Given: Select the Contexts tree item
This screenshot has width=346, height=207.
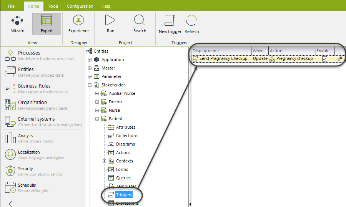Looking at the screenshot, I should click(x=124, y=161).
